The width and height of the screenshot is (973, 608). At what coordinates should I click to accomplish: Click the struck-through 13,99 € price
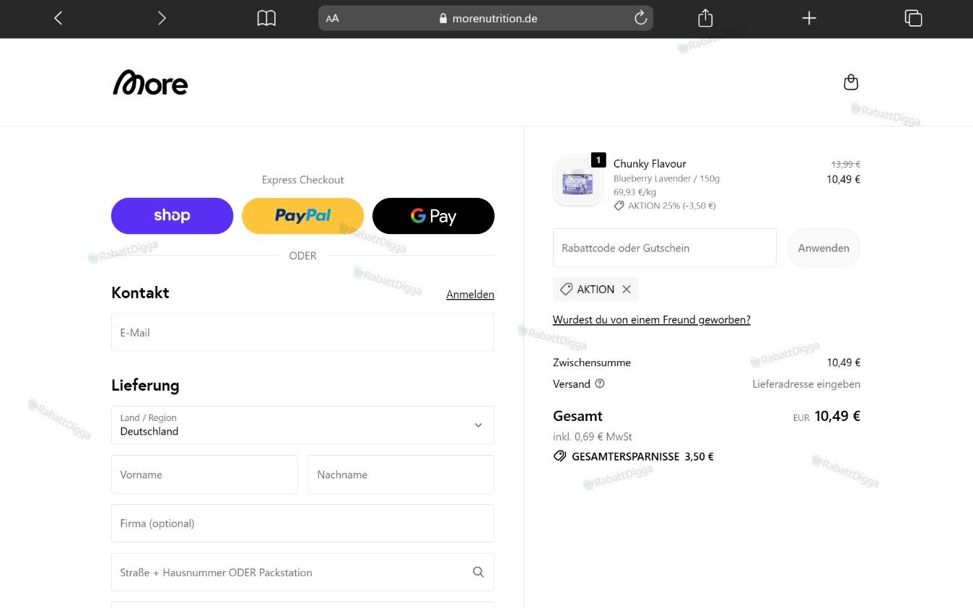coord(846,165)
